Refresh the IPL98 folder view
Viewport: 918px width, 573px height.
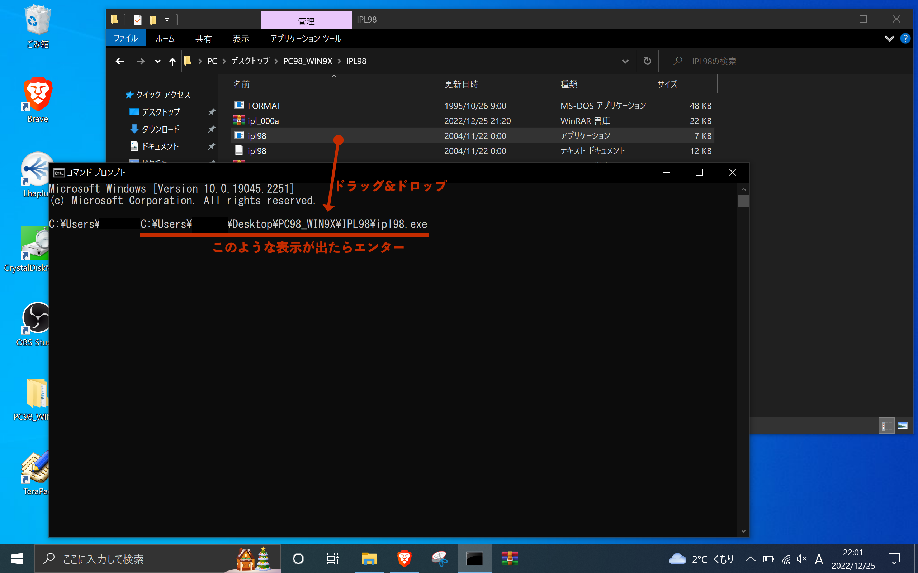click(x=647, y=61)
